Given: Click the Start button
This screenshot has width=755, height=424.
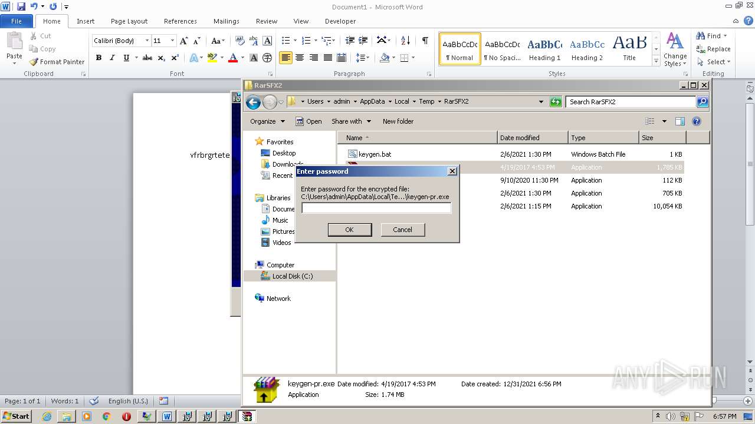Looking at the screenshot, I should pyautogui.click(x=17, y=416).
